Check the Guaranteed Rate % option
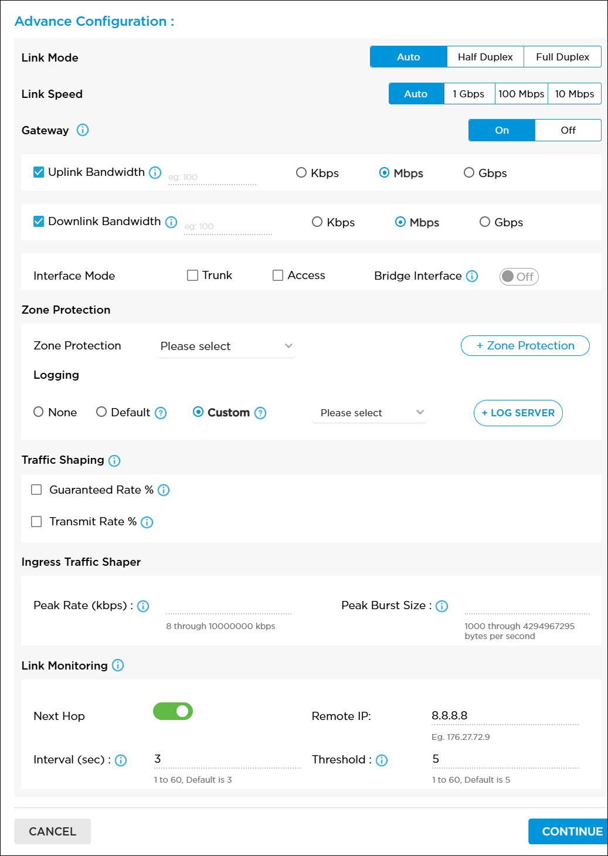Viewport: 608px width, 856px height. (36, 489)
